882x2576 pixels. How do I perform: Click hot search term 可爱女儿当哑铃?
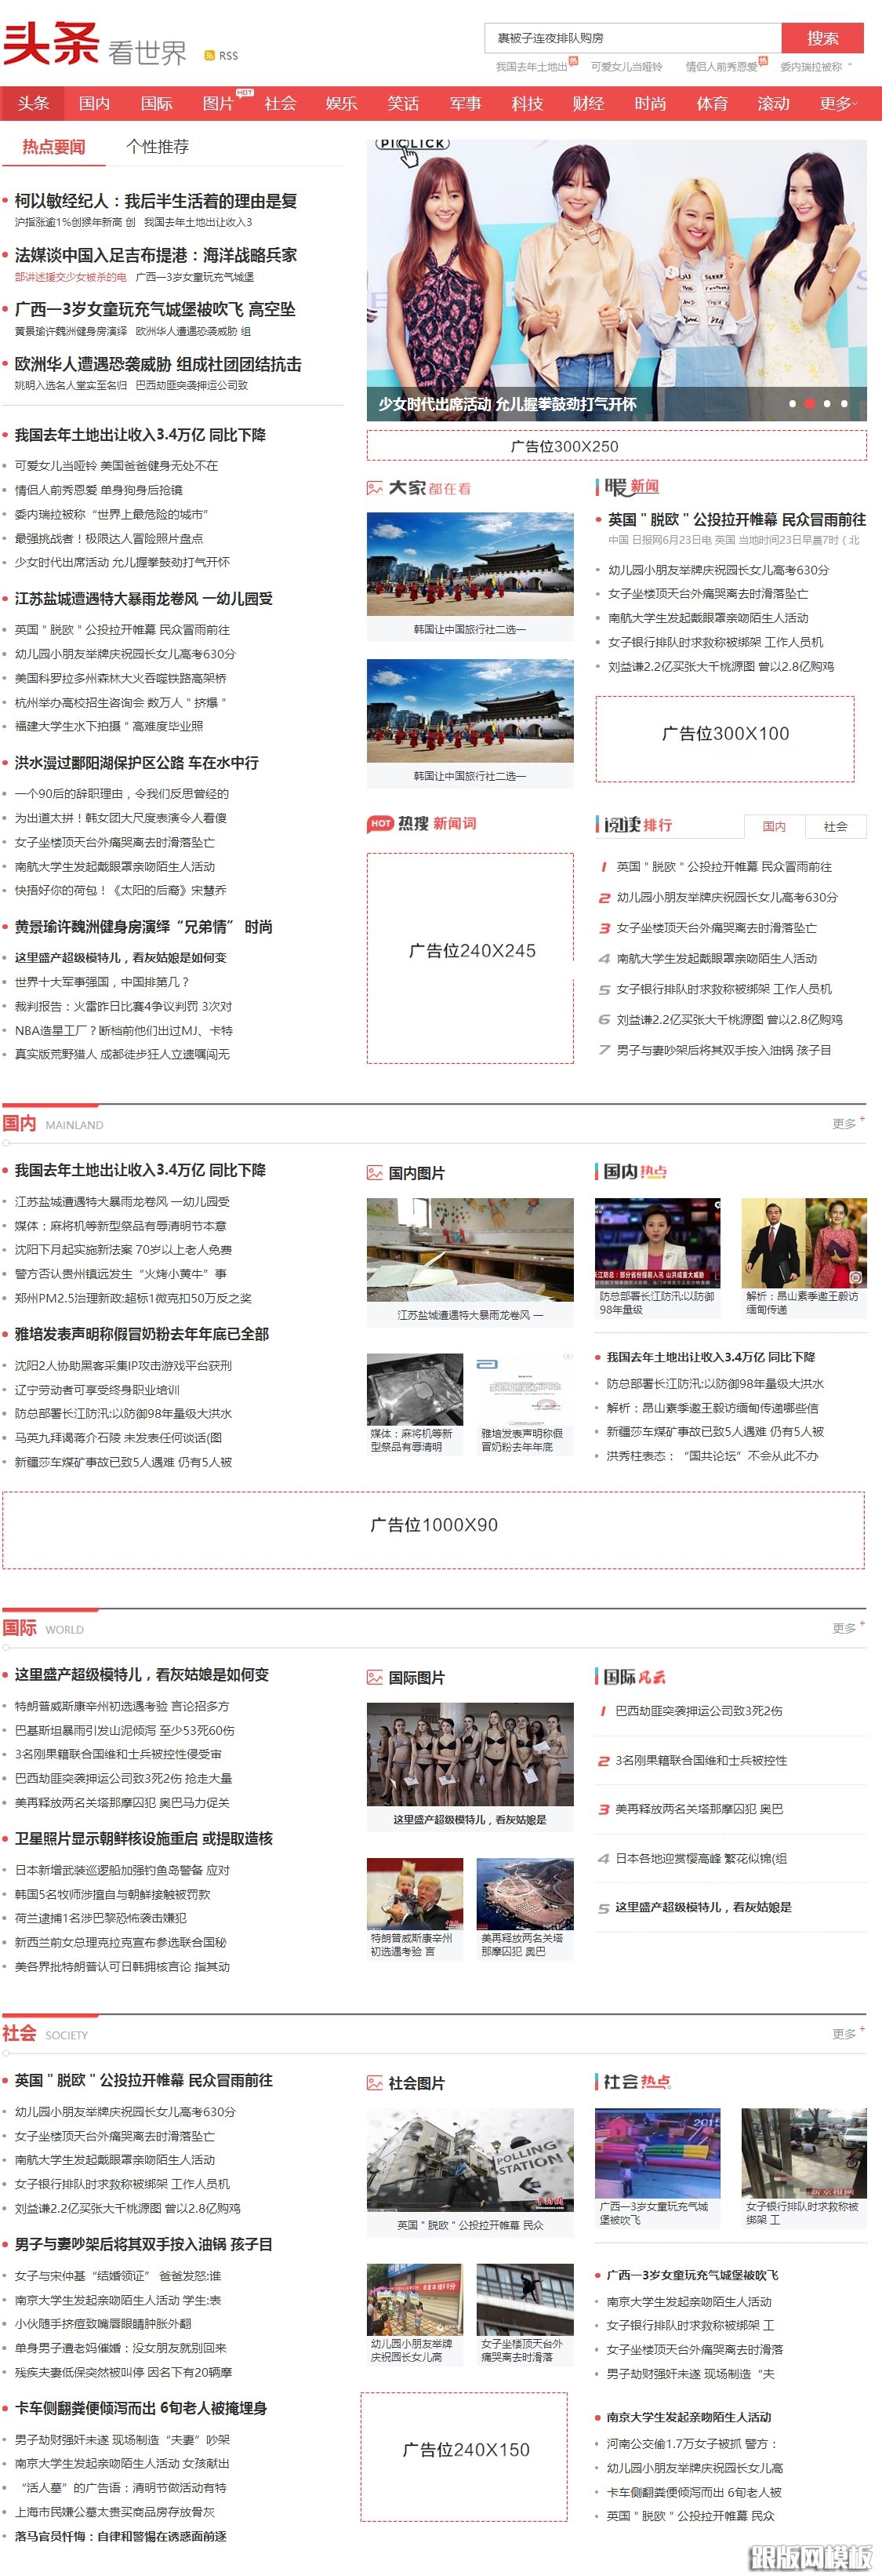click(626, 67)
